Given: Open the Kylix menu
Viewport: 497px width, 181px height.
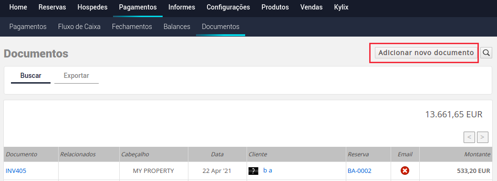Looking at the screenshot, I should [341, 7].
